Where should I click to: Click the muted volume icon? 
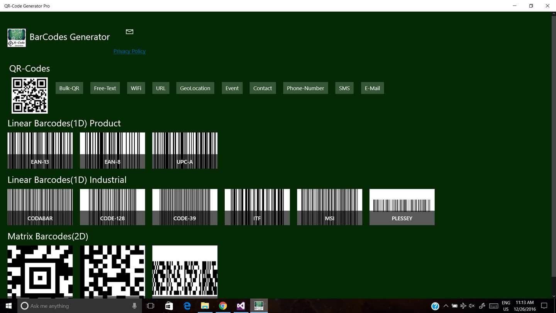471,306
